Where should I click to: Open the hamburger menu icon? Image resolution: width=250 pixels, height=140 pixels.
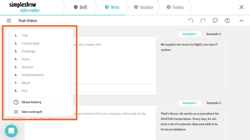(9, 21)
